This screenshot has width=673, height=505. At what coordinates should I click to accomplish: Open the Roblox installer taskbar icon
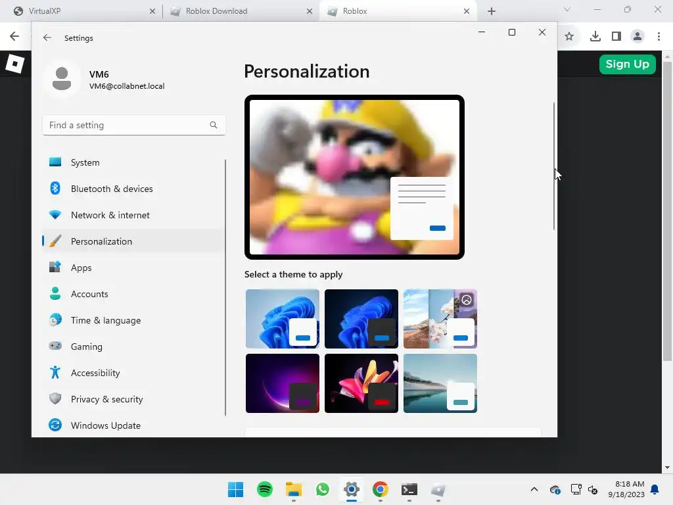[438, 489]
